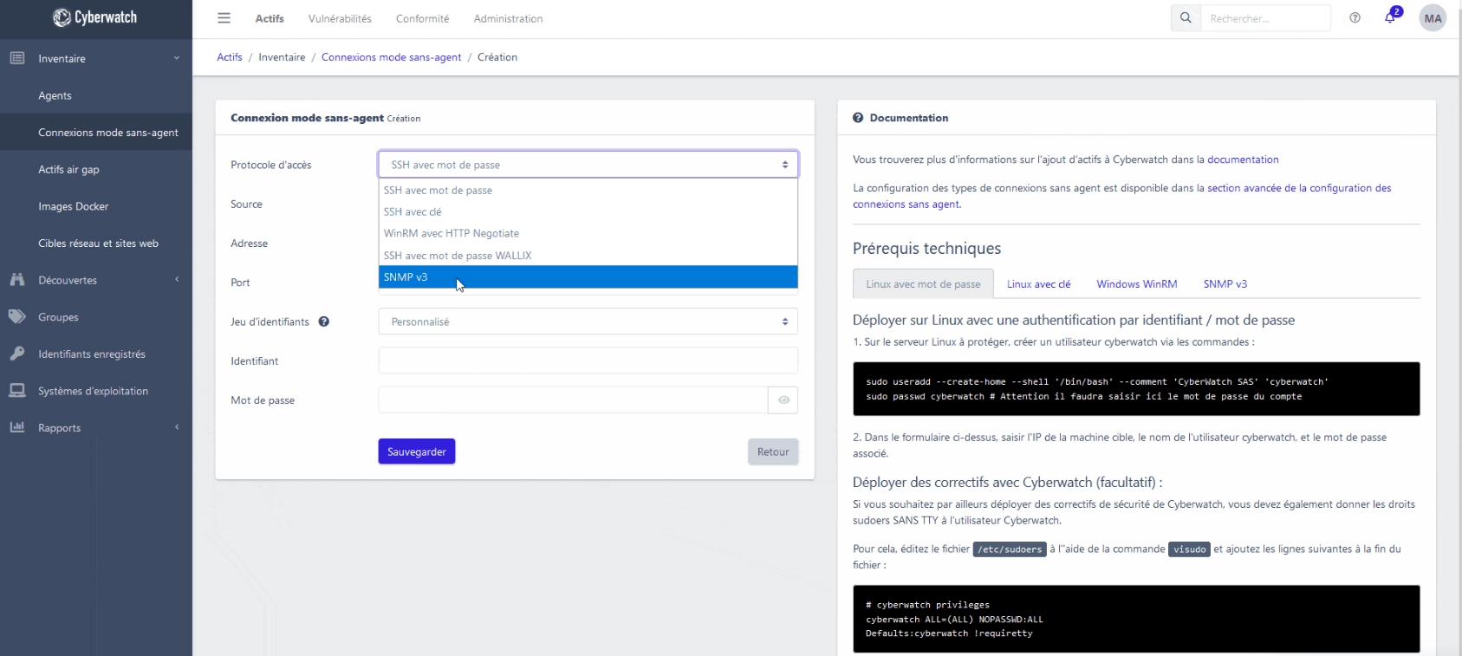Viewport: 1462px width, 656px height.
Task: Click the Actifs breadcrumb link
Action: 230,57
